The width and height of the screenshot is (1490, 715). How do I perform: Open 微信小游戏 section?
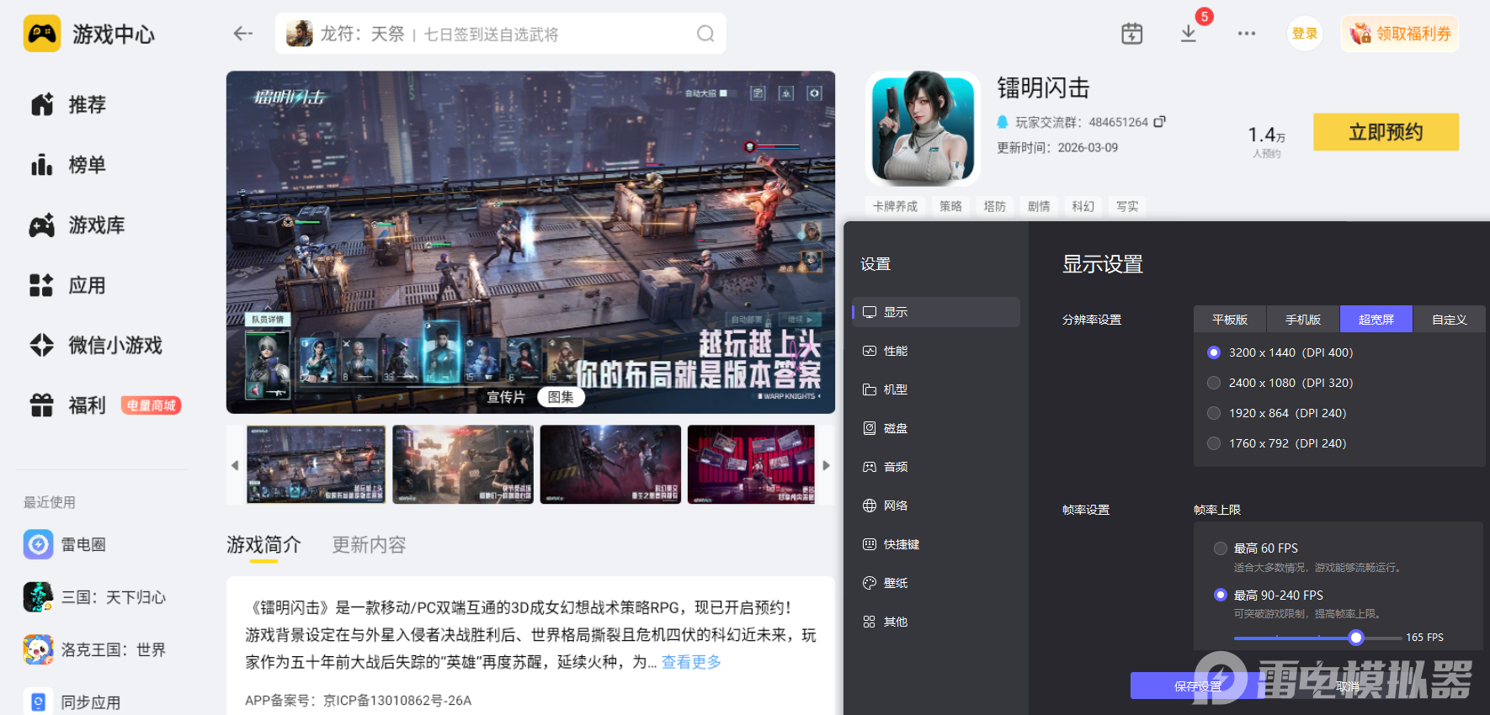pos(96,345)
